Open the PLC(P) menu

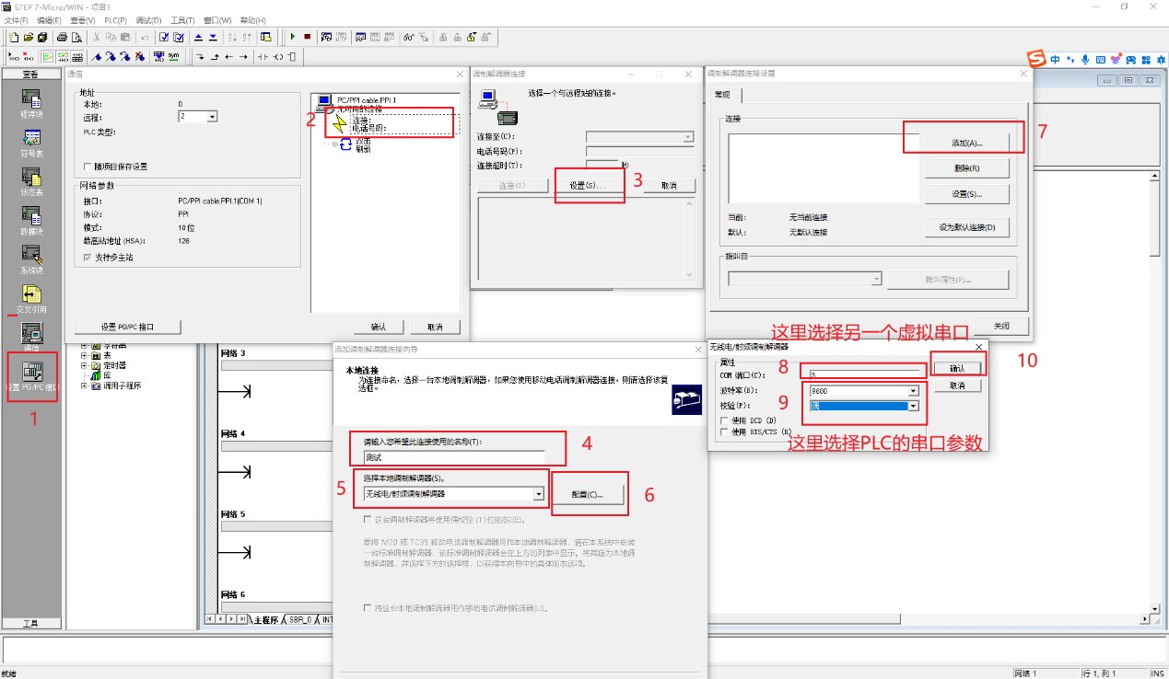click(115, 20)
